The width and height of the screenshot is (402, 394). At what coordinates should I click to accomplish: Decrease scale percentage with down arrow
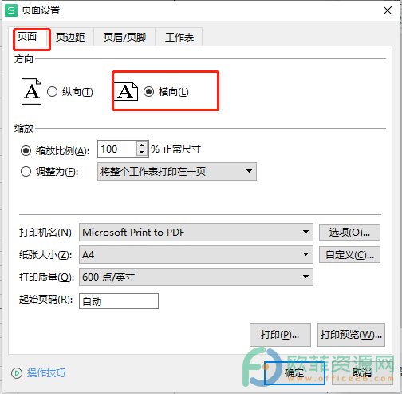click(142, 153)
